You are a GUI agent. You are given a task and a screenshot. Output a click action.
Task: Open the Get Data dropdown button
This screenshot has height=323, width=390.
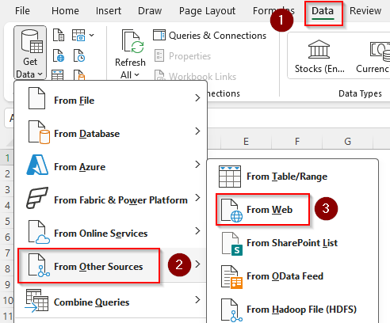(30, 53)
